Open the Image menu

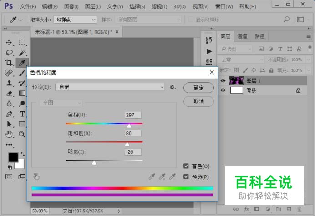71,7
